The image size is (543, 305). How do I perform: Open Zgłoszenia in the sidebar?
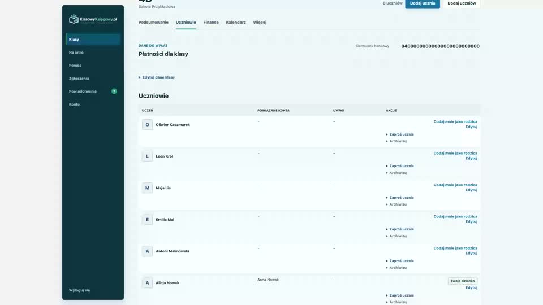(79, 79)
